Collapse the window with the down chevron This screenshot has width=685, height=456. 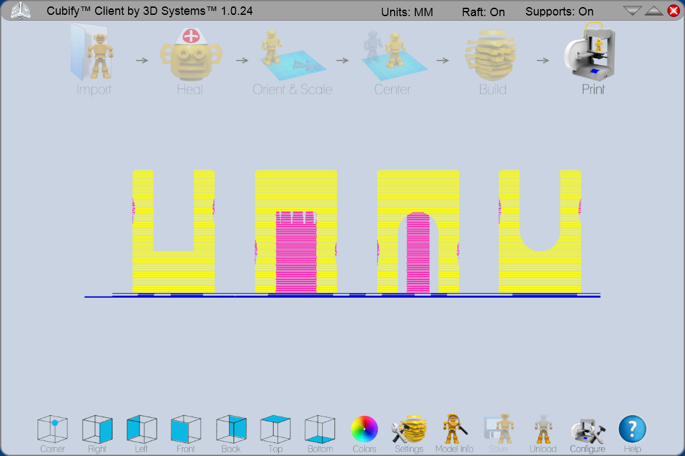pyautogui.click(x=631, y=10)
